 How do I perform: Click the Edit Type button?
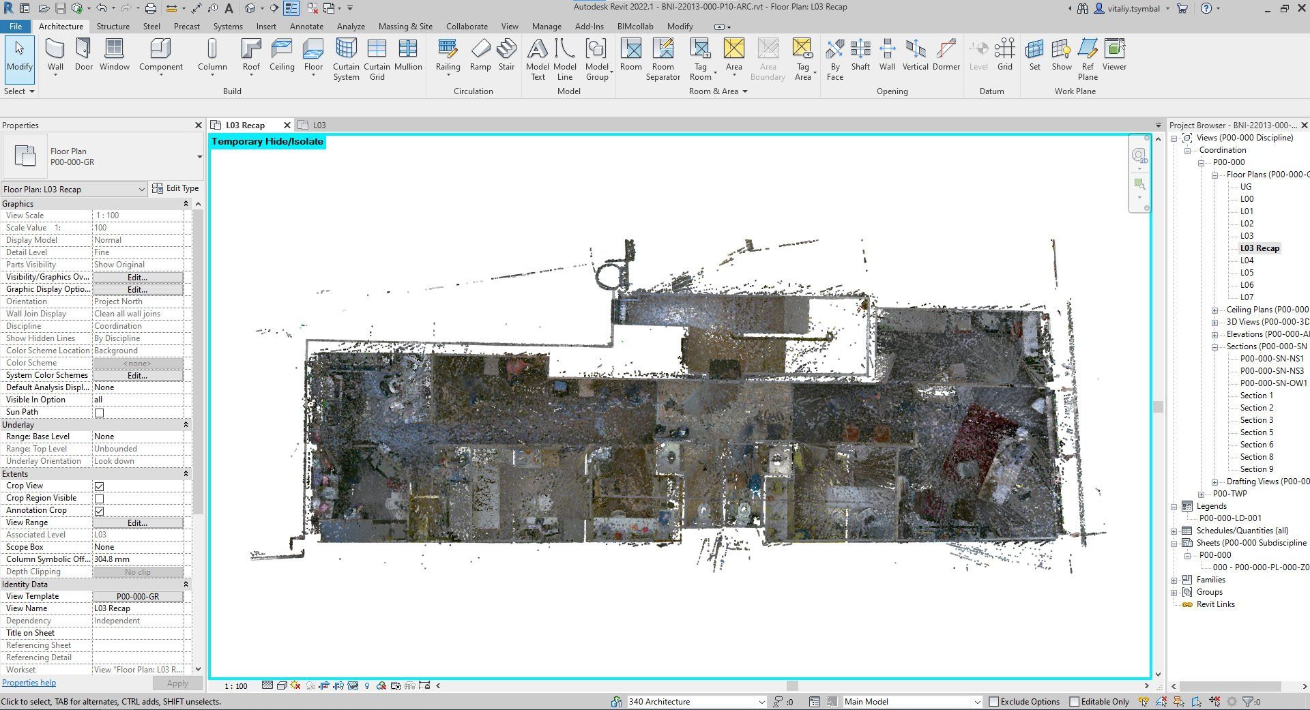tap(175, 188)
